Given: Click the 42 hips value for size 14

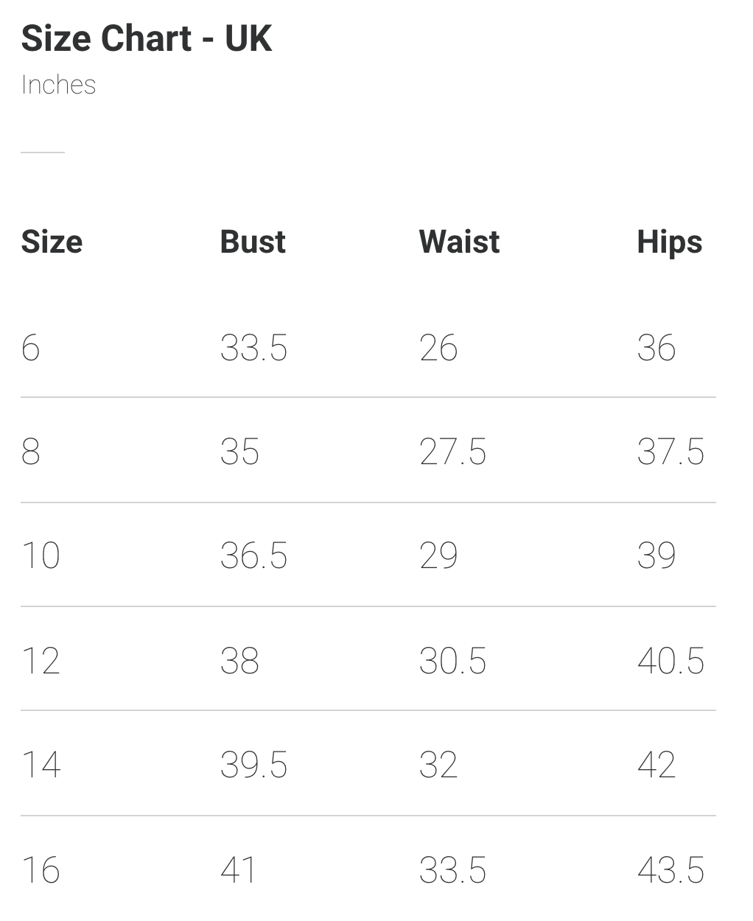Looking at the screenshot, I should (x=656, y=765).
